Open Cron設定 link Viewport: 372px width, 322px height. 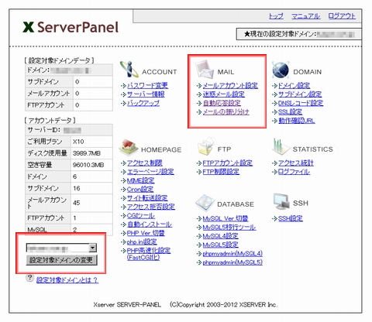point(140,189)
